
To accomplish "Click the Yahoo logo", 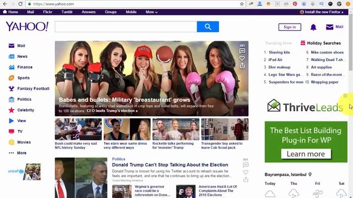I will tap(27, 26).
